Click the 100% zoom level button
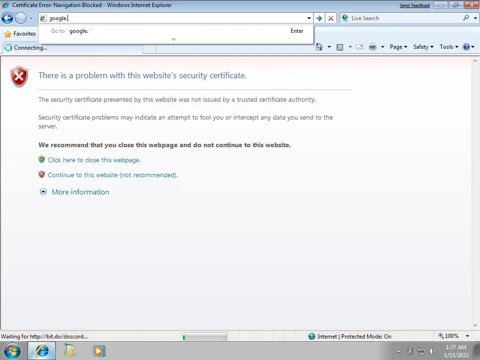The image size is (480, 360). (x=449, y=336)
